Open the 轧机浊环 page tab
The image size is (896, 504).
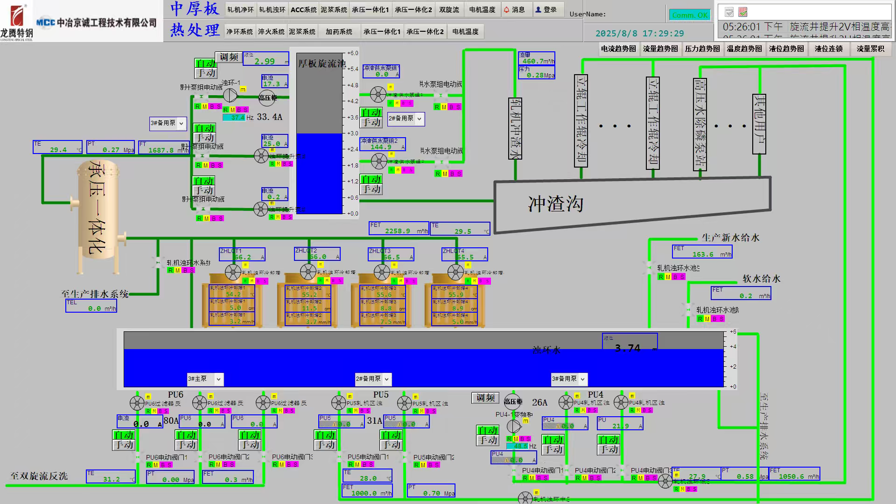[x=272, y=10]
